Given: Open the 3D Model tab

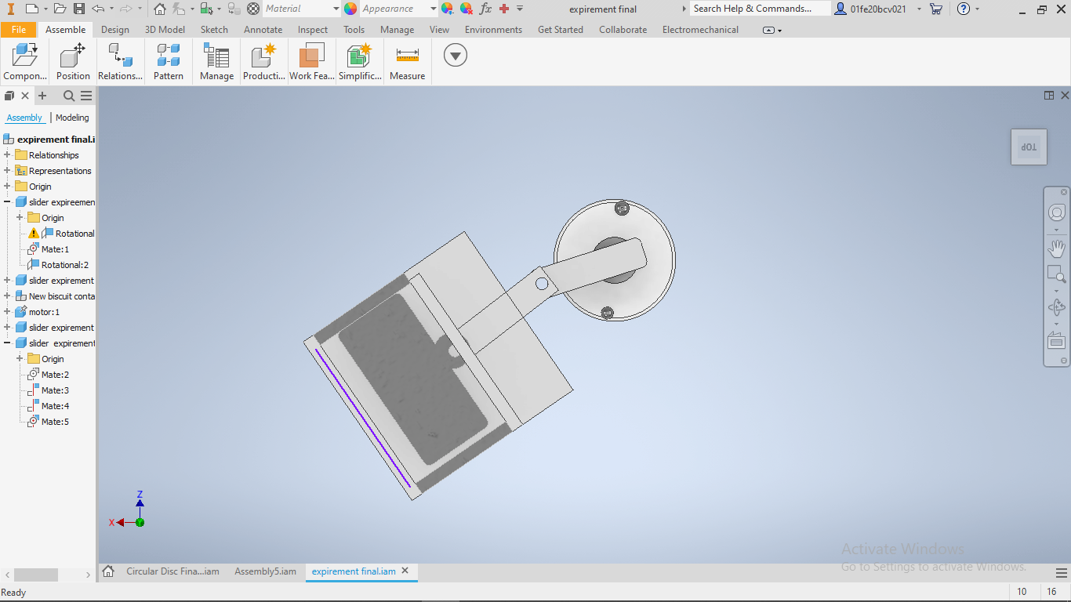Looking at the screenshot, I should click(165, 30).
